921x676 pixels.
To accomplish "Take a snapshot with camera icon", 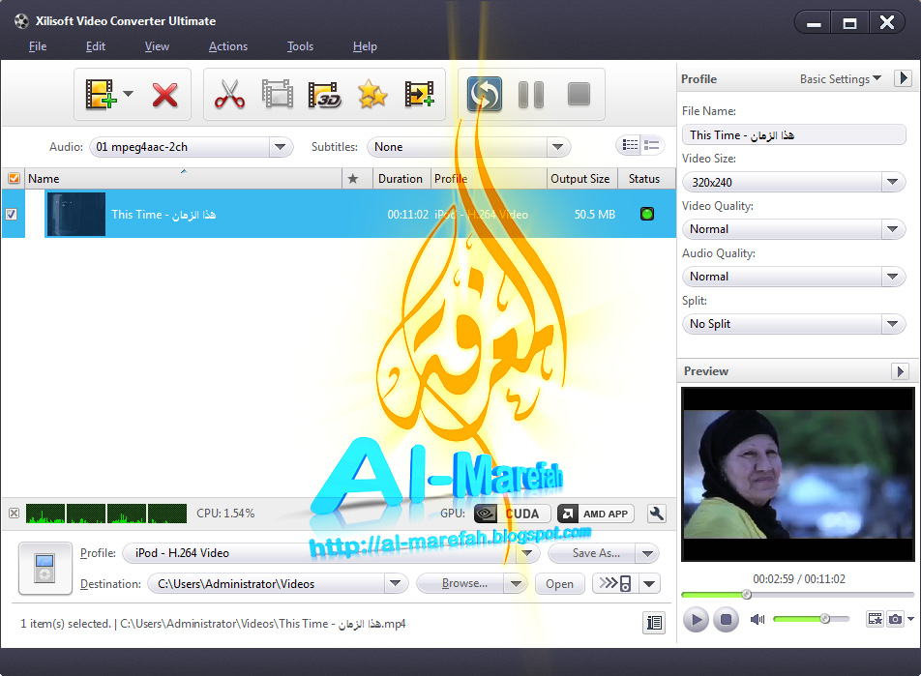I will 895,618.
